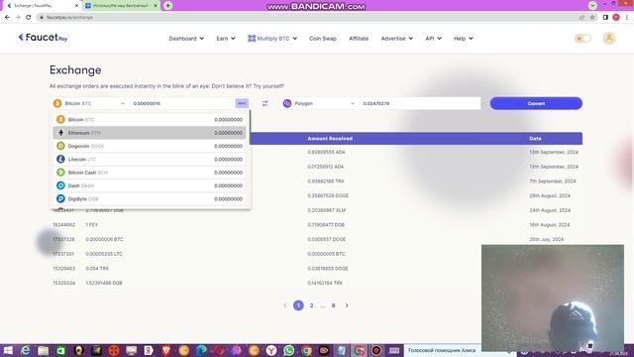Click the browser forward arrow

click(x=18, y=18)
